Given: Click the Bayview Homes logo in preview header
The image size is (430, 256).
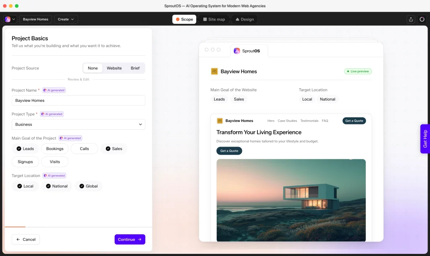Looking at the screenshot, I should pyautogui.click(x=214, y=71).
